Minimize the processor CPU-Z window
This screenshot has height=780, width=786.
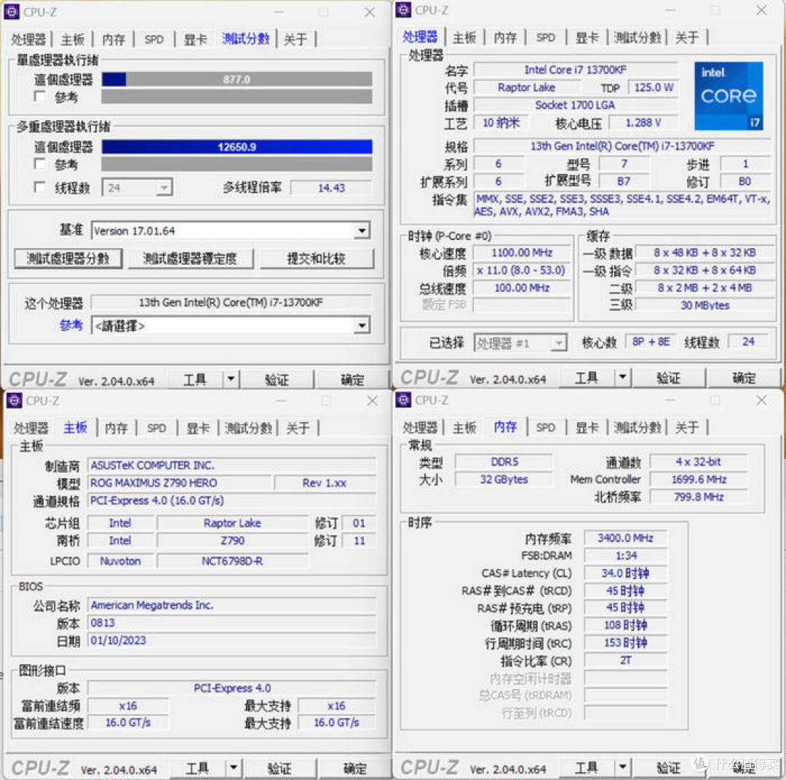pyautogui.click(x=670, y=10)
